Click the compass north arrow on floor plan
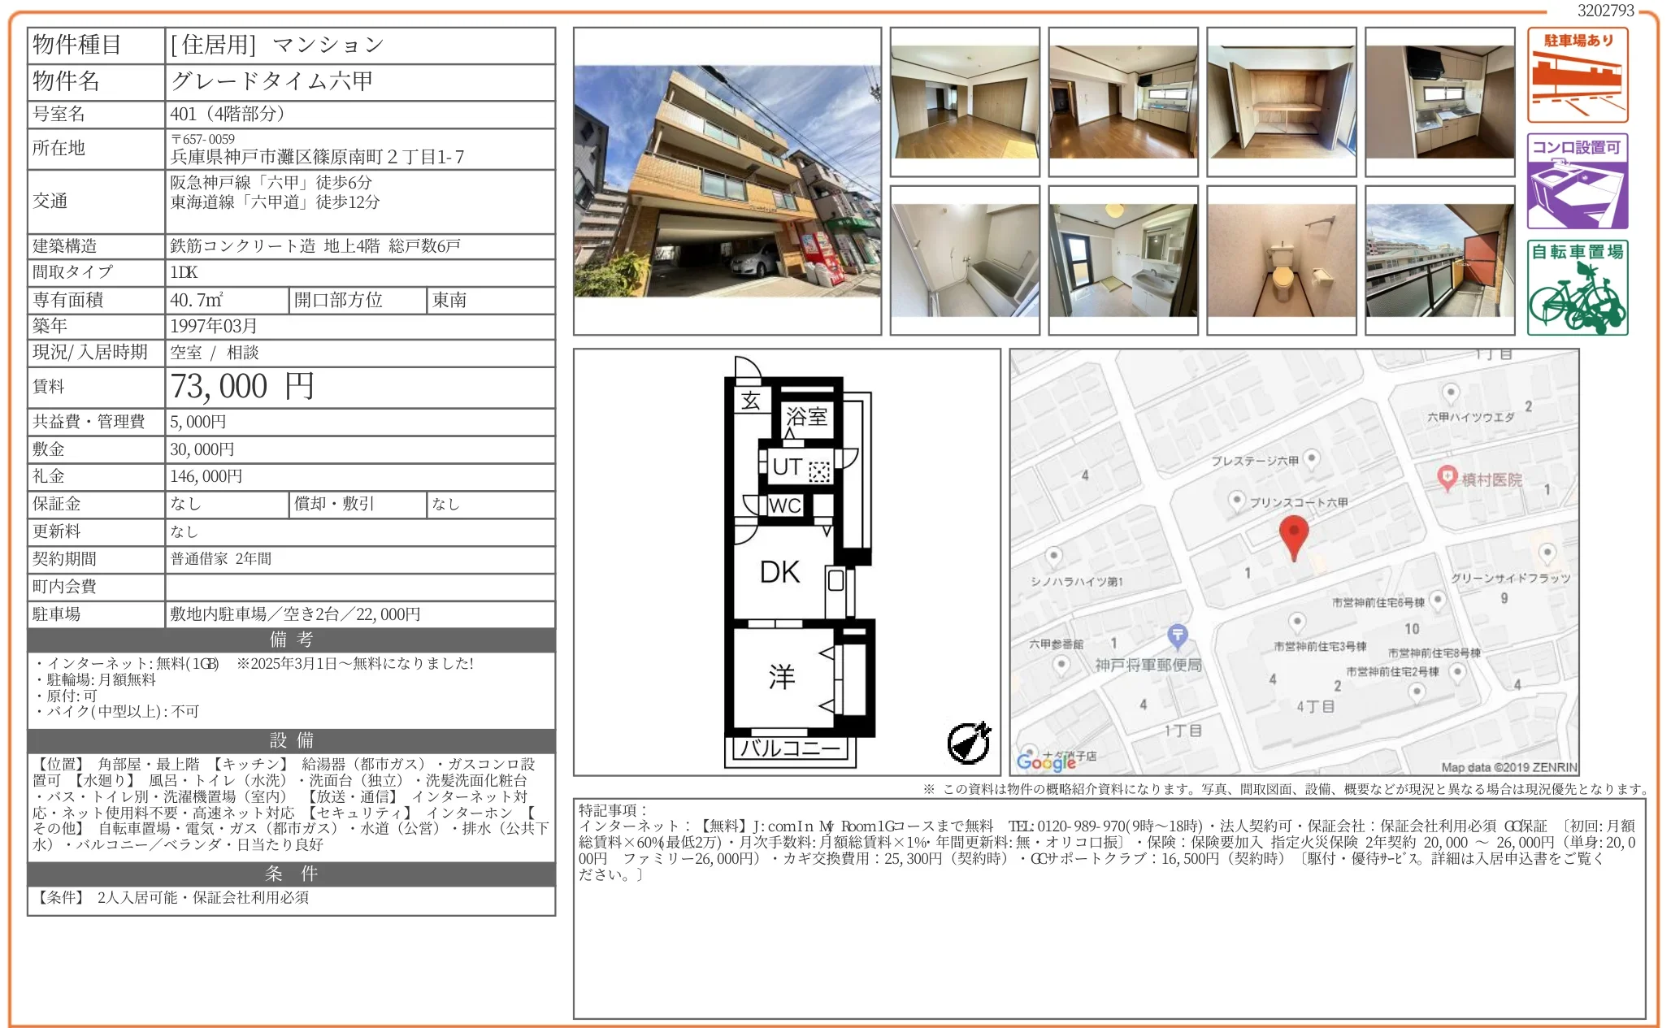 [x=970, y=742]
